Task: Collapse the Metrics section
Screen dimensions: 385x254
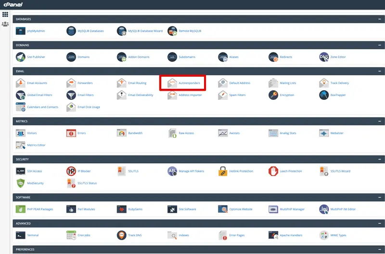Action: point(380,121)
